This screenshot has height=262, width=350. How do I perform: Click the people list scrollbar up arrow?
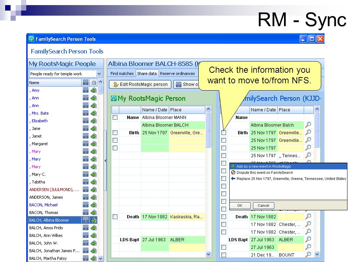(101, 82)
